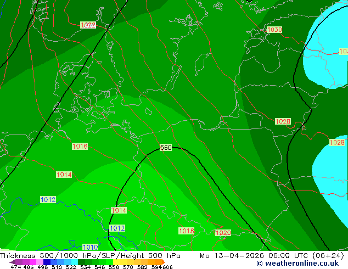Viewport: 348px width, 269px height.
Task: Click the black 560 height contour label
Action: coord(166,147)
